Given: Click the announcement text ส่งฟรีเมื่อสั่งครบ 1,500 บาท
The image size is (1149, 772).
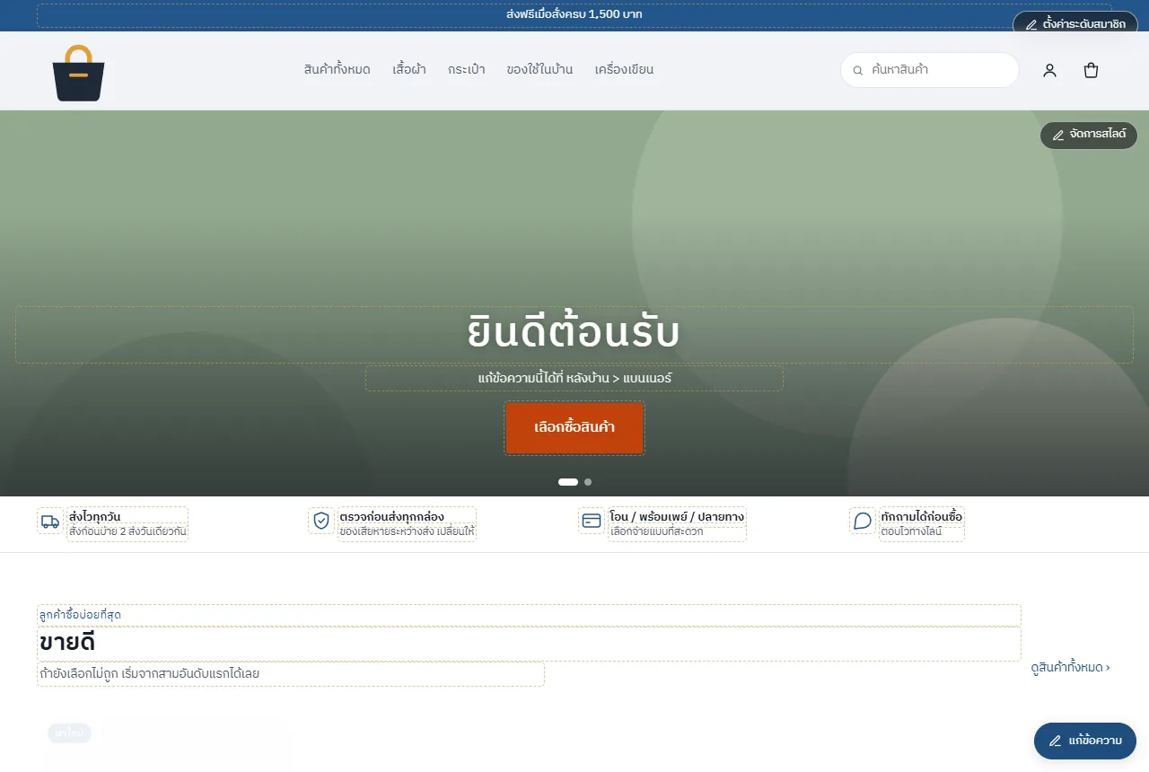Looking at the screenshot, I should [574, 14].
